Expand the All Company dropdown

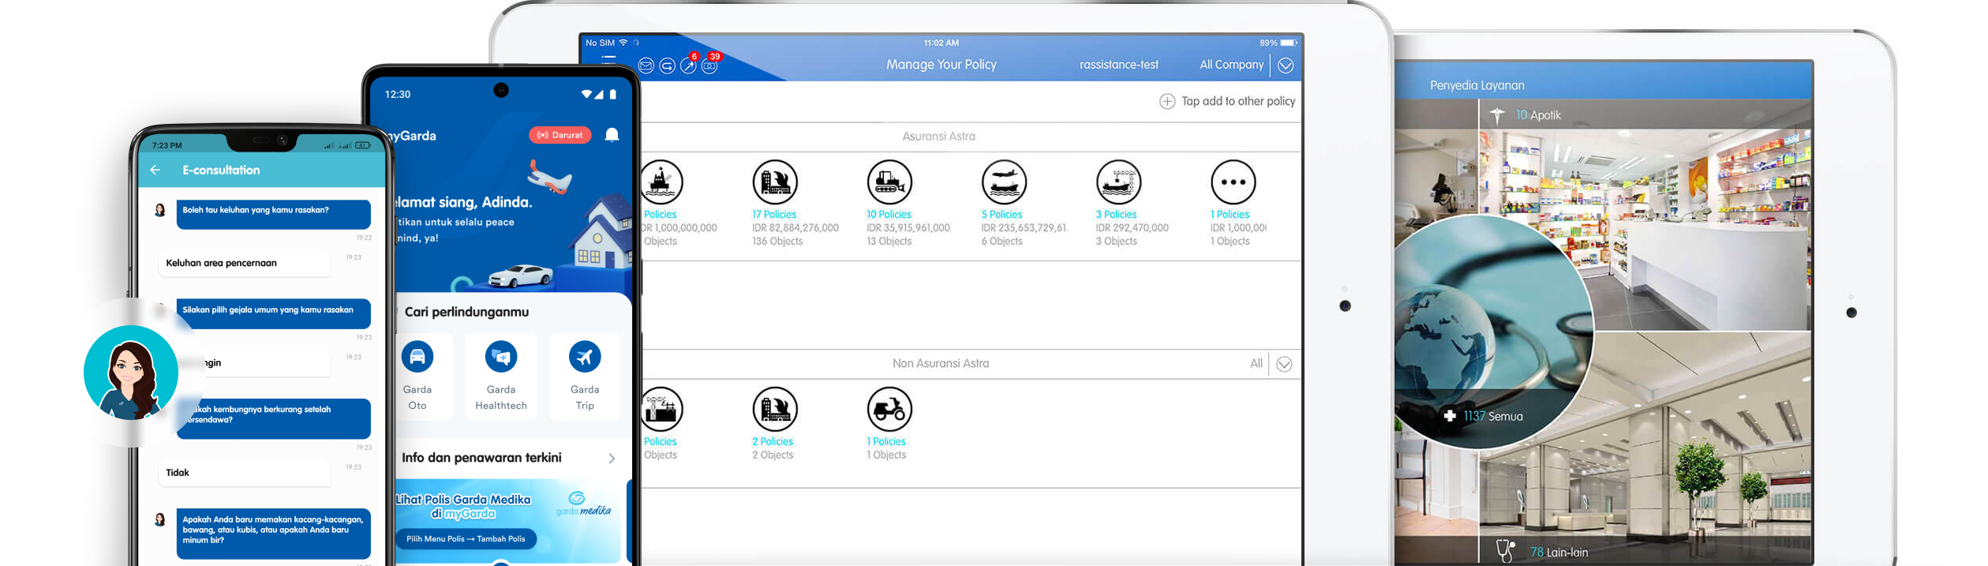(1286, 66)
